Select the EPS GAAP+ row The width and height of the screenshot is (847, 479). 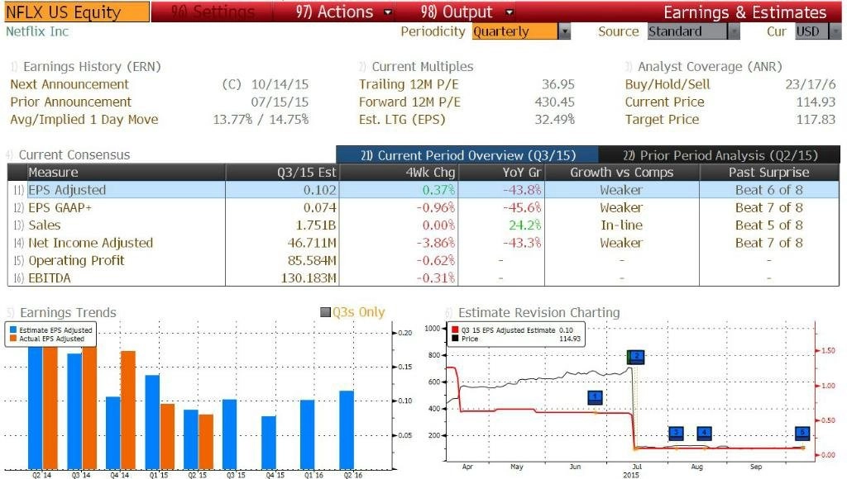[423, 207]
